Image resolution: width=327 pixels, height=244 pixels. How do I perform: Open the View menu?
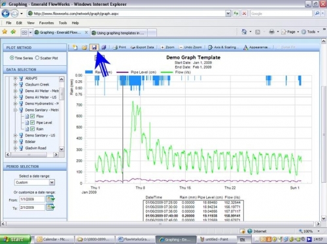31,23
